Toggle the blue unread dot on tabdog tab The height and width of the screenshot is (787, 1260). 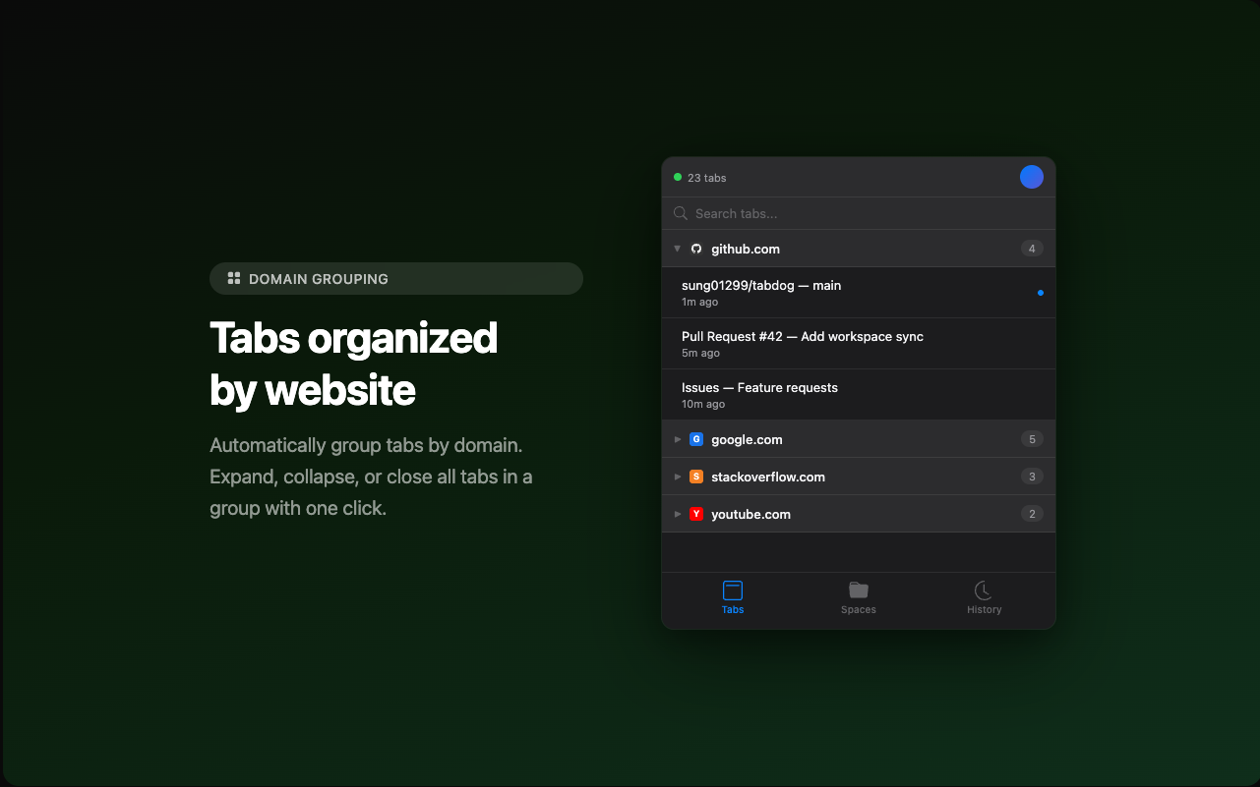tap(1040, 292)
